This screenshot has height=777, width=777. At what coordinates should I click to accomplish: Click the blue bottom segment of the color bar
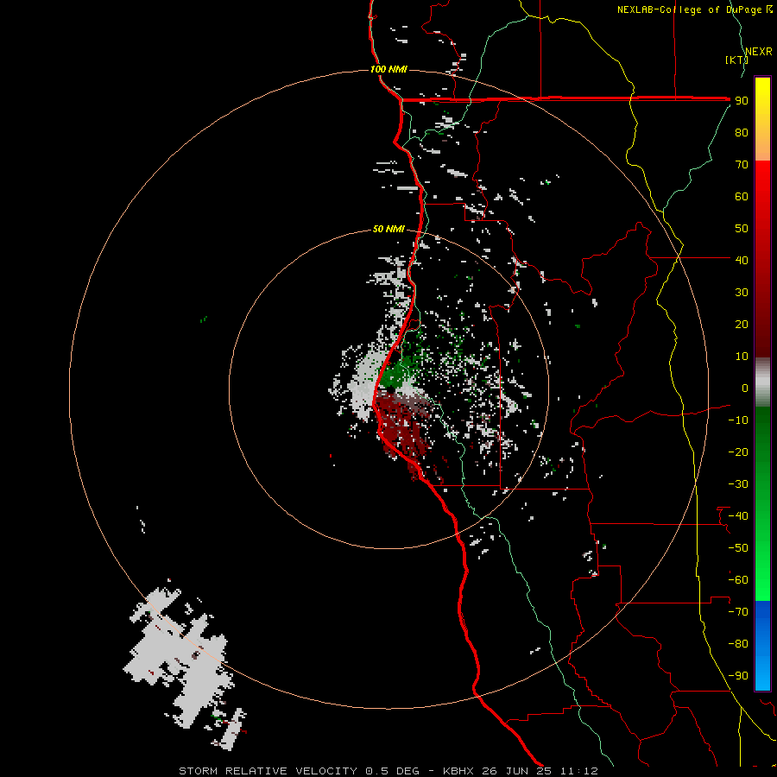[762, 646]
